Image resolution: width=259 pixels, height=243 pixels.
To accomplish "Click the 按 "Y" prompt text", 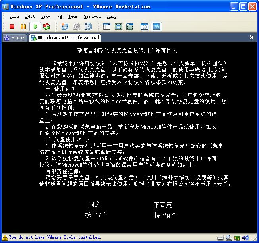I will click(x=96, y=215).
